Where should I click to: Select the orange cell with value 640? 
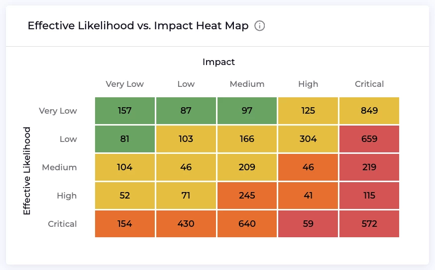click(247, 224)
